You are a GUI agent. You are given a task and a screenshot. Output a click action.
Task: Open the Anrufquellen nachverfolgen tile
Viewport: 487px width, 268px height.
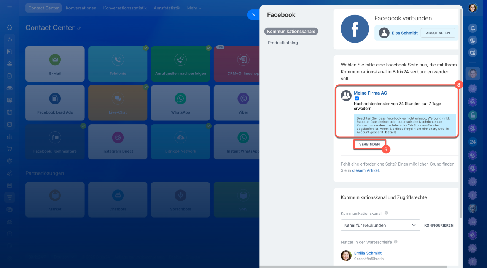point(181,64)
